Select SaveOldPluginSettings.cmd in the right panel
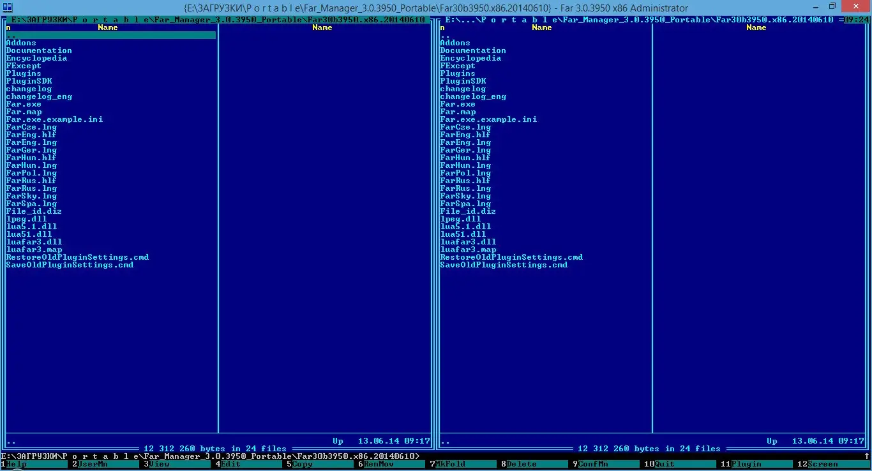 504,265
